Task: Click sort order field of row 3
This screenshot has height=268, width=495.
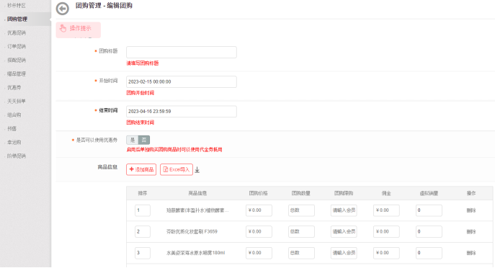Action: pyautogui.click(x=143, y=253)
